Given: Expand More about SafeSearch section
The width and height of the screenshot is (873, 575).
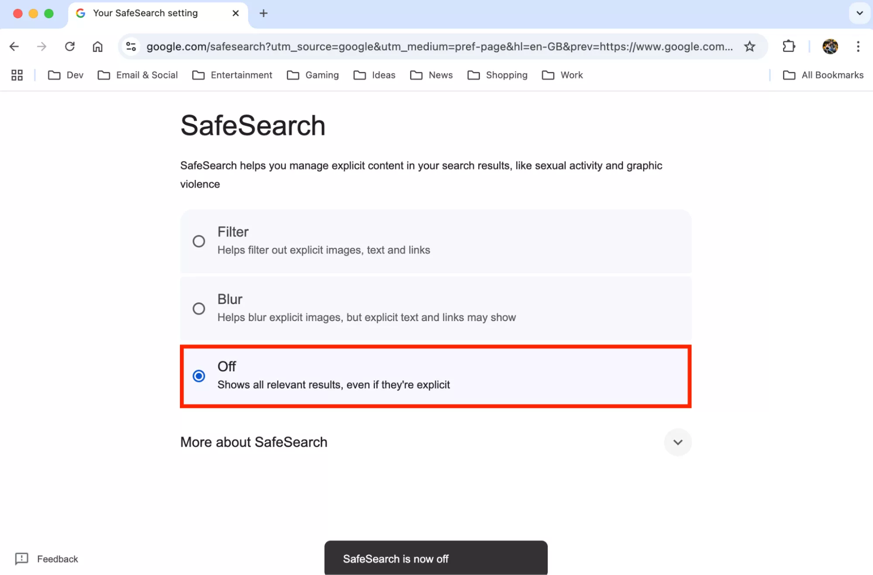Looking at the screenshot, I should point(677,442).
